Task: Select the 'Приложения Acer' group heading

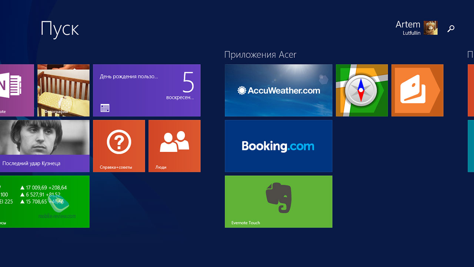Action: click(260, 55)
